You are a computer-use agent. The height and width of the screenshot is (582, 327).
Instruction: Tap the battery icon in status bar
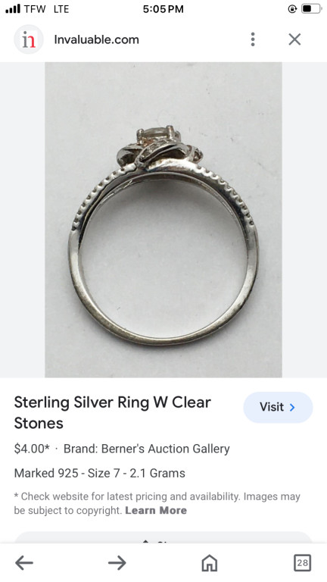[x=311, y=8]
